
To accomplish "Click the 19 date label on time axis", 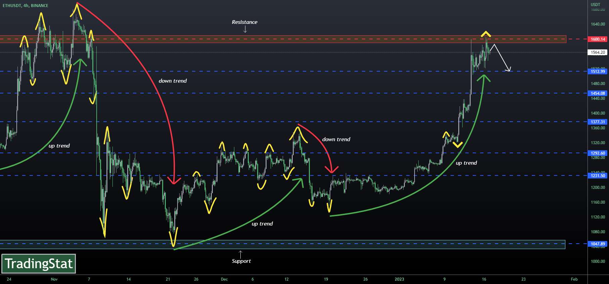I will (x=326, y=279).
